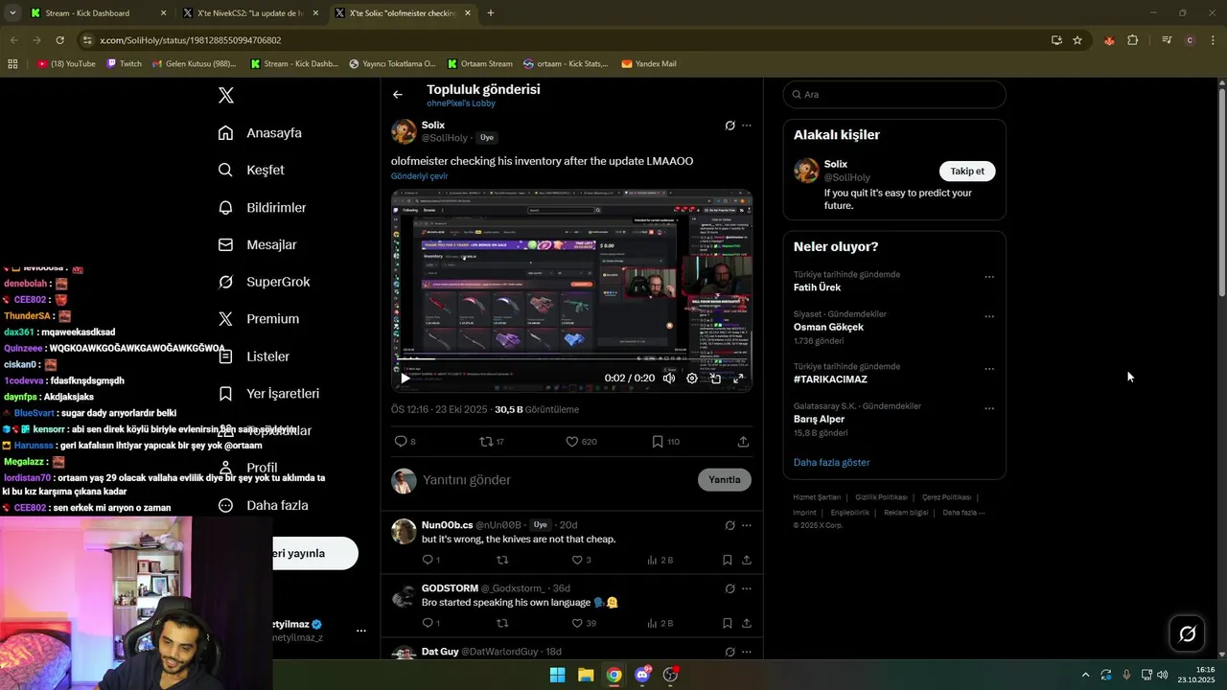Click the Ara search box
Screen dimensions: 1227x690
894,95
